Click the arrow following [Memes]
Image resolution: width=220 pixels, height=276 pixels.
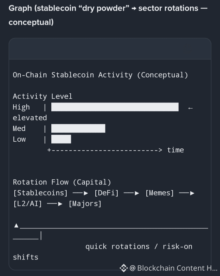tap(187, 193)
